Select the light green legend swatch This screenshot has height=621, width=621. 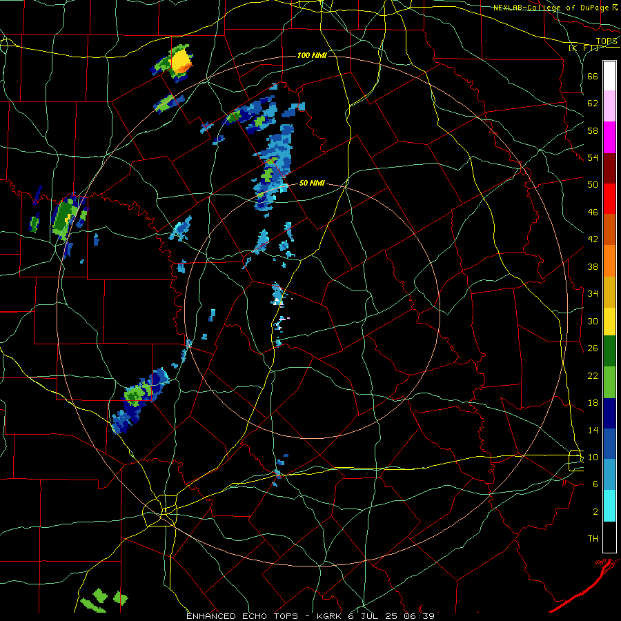609,382
